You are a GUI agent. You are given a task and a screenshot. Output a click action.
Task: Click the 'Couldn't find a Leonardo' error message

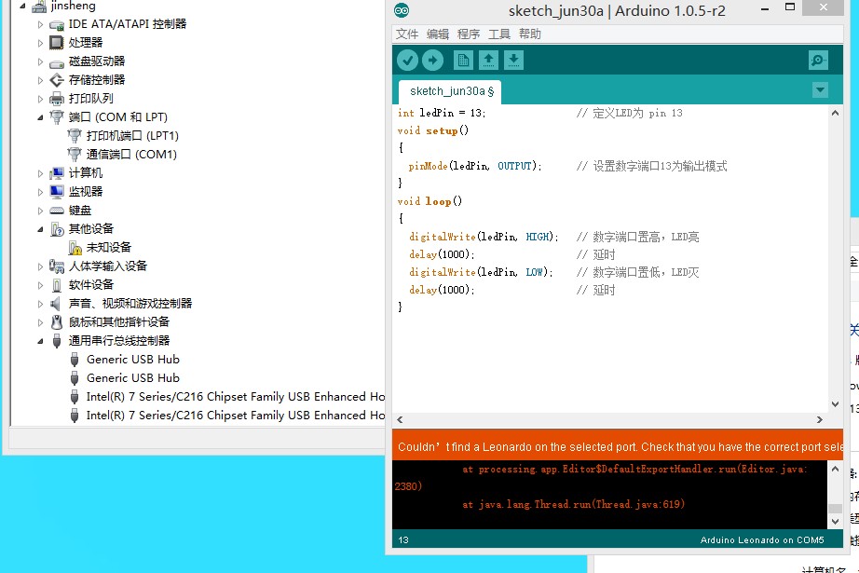click(620, 447)
